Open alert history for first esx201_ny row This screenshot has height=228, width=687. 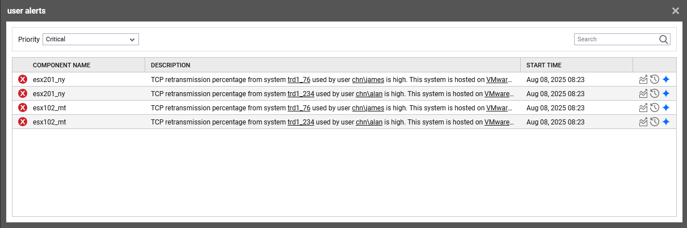(655, 80)
